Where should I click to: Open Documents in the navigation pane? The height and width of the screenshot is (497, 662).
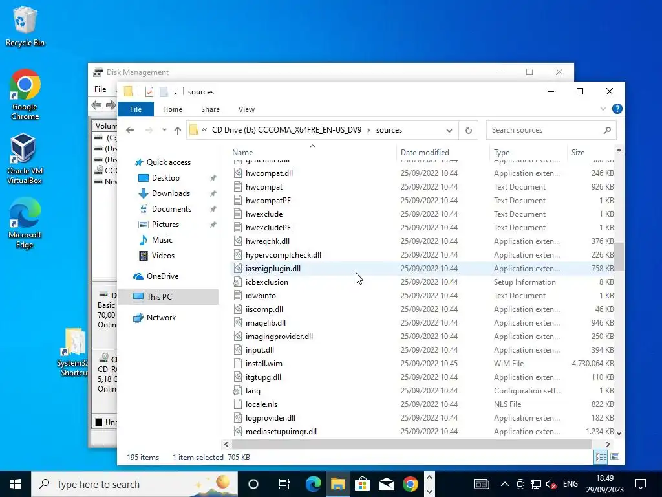coord(171,209)
